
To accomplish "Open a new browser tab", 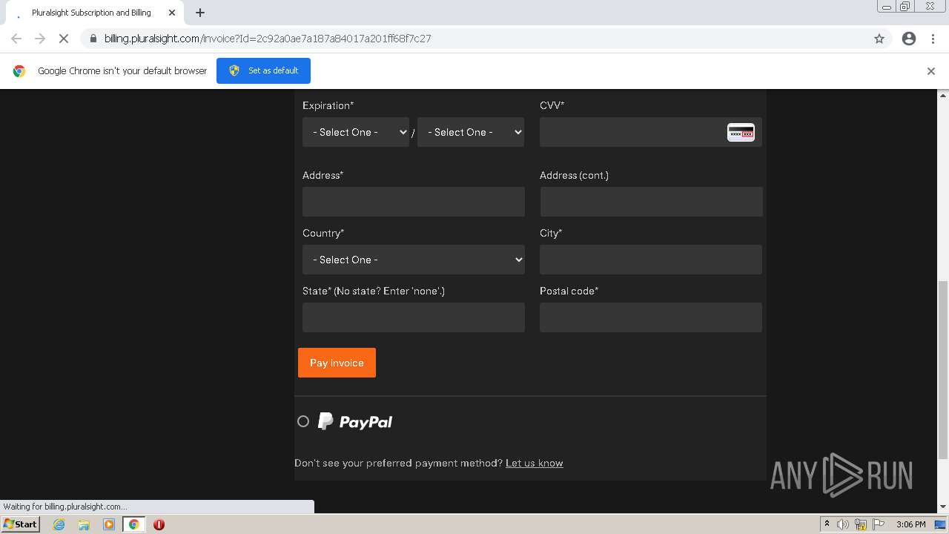I will click(x=200, y=13).
